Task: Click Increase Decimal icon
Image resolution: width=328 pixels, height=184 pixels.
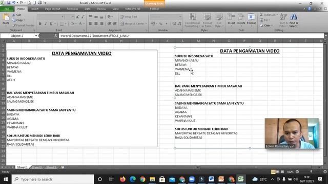Action: [x=174, y=24]
